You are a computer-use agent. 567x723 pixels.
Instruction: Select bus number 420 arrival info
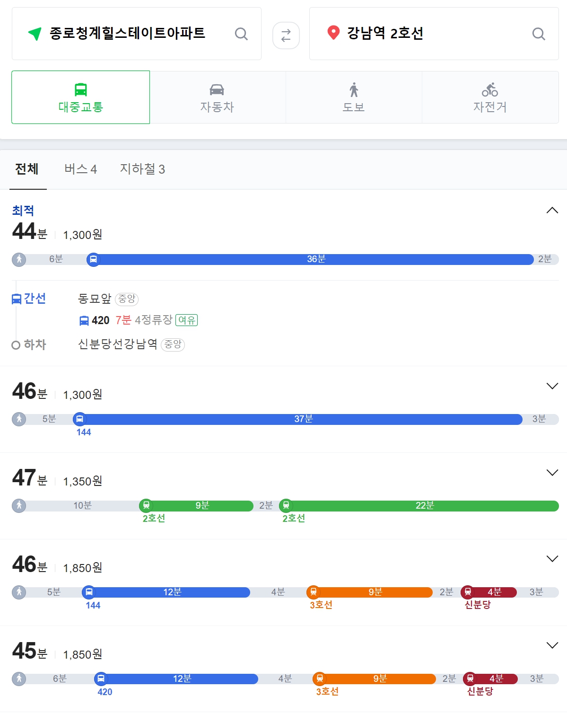pos(101,320)
